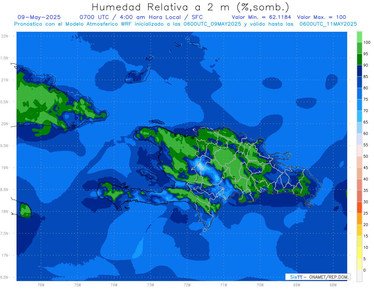Click the "Valor Max. = 100" readout
Image resolution: width=374 pixels, height=289 pixels.
click(321, 17)
